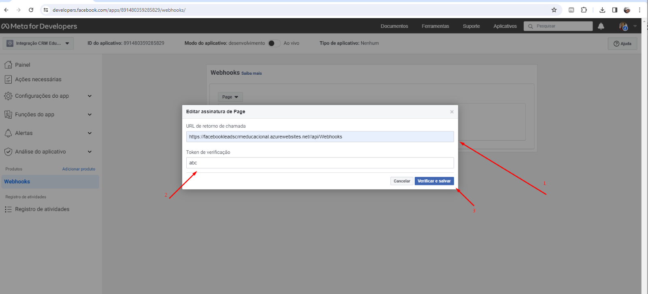Expand Alertas chevron
This screenshot has height=294, width=648.
(90, 133)
